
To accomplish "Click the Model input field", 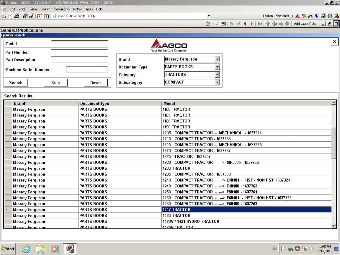I will [79, 44].
